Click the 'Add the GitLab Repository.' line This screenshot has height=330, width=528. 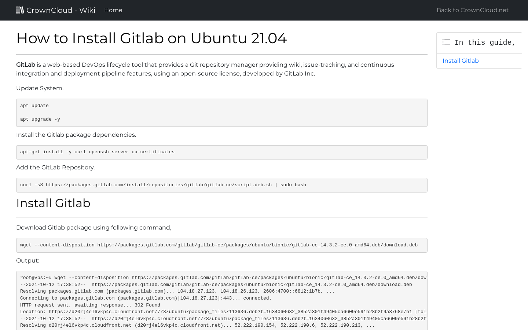[x=55, y=167]
